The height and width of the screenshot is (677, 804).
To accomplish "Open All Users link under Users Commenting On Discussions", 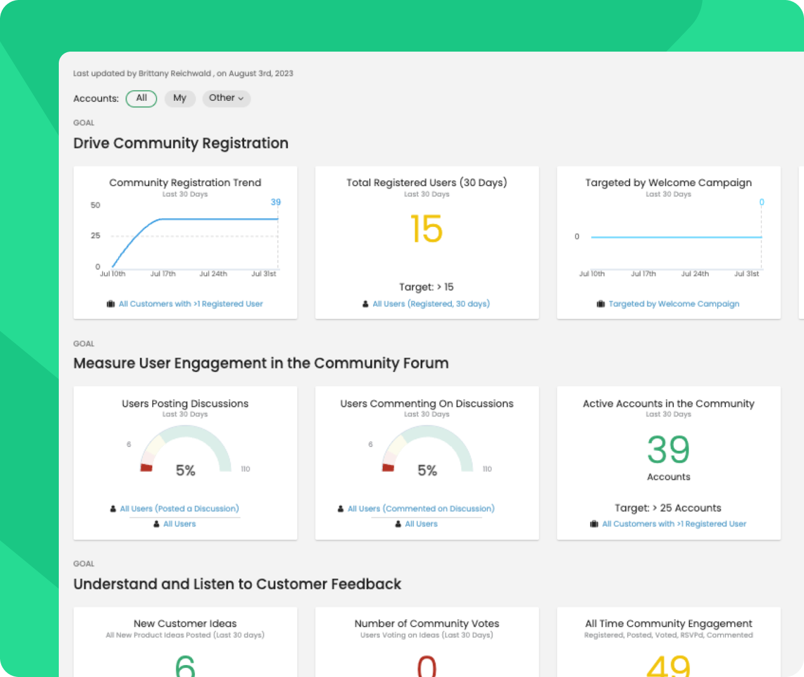I will (421, 524).
